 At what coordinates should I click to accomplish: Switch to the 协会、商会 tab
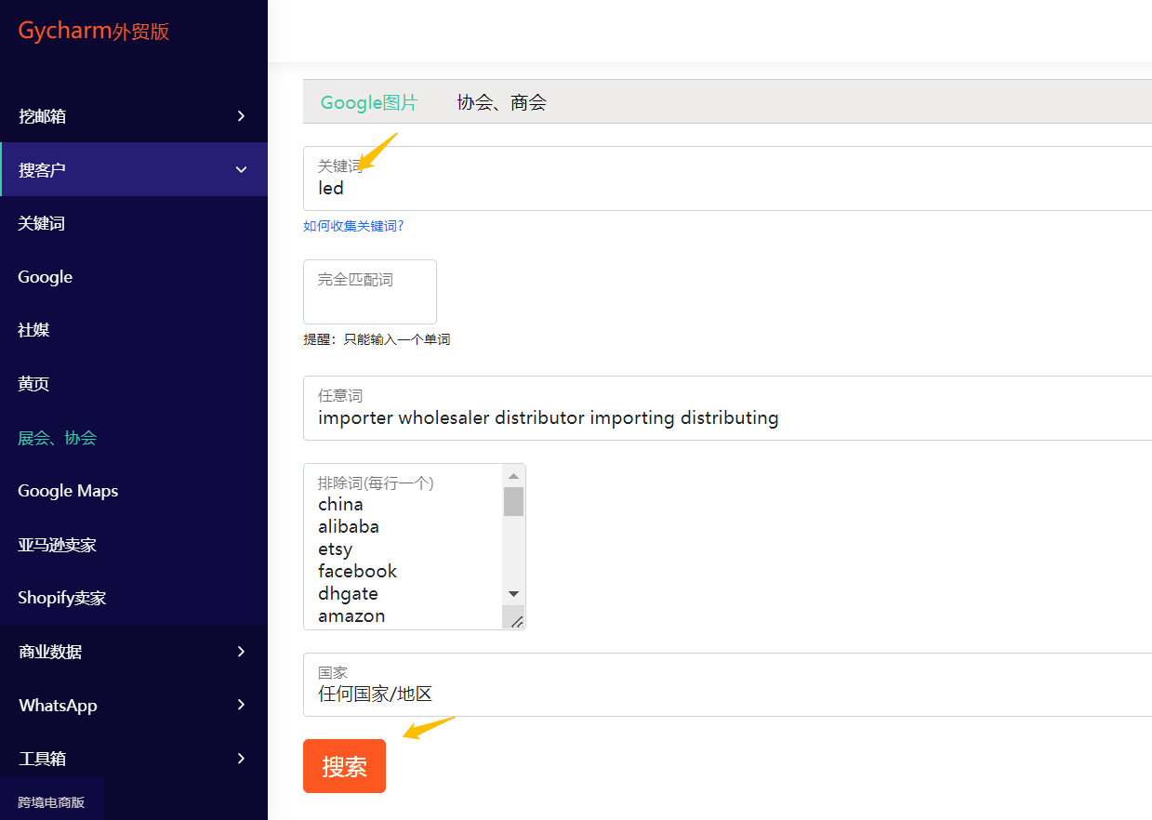pyautogui.click(x=501, y=102)
